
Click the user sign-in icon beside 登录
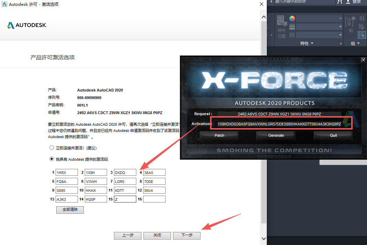348,2
